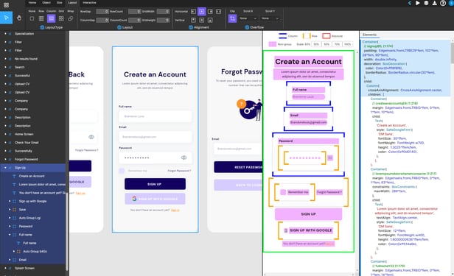This screenshot has height=276, width=454.
Task: Expand the Save layer group
Action: [x=10, y=210]
